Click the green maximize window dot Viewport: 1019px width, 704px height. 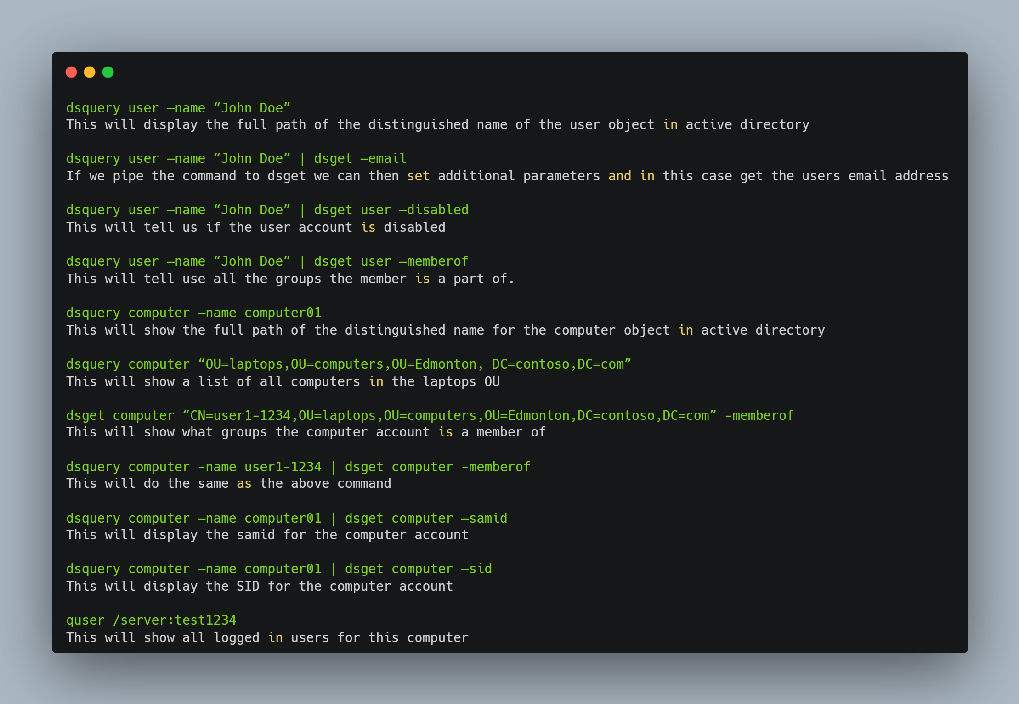[108, 72]
